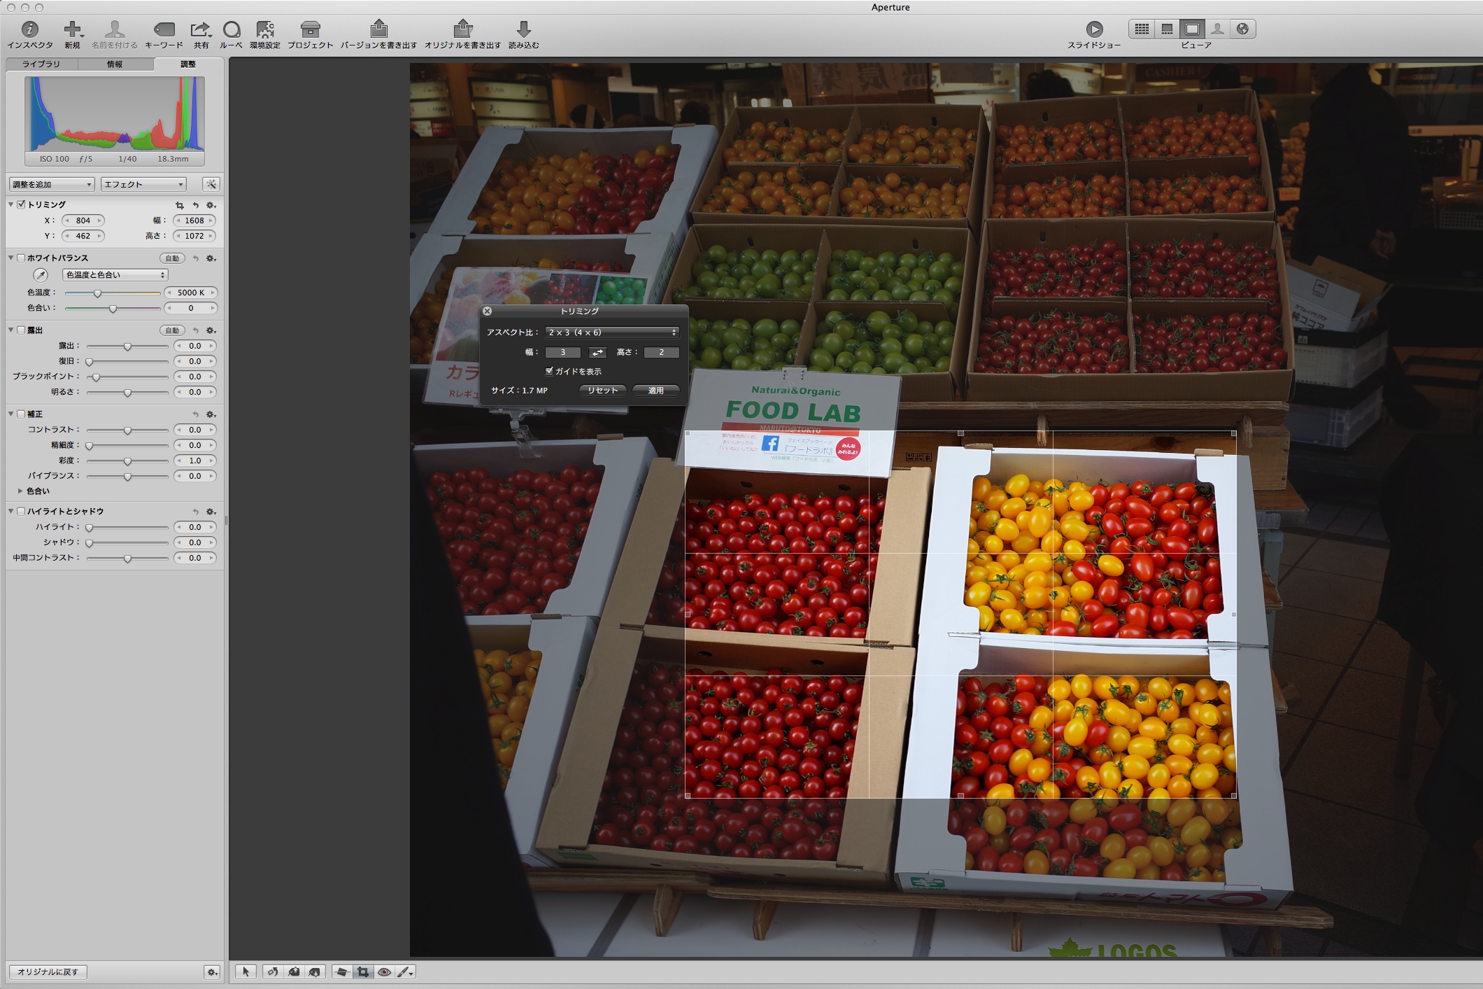Image resolution: width=1483 pixels, height=989 pixels.
Task: Activate the ルーペ (Loupe) tool
Action: coord(232,29)
